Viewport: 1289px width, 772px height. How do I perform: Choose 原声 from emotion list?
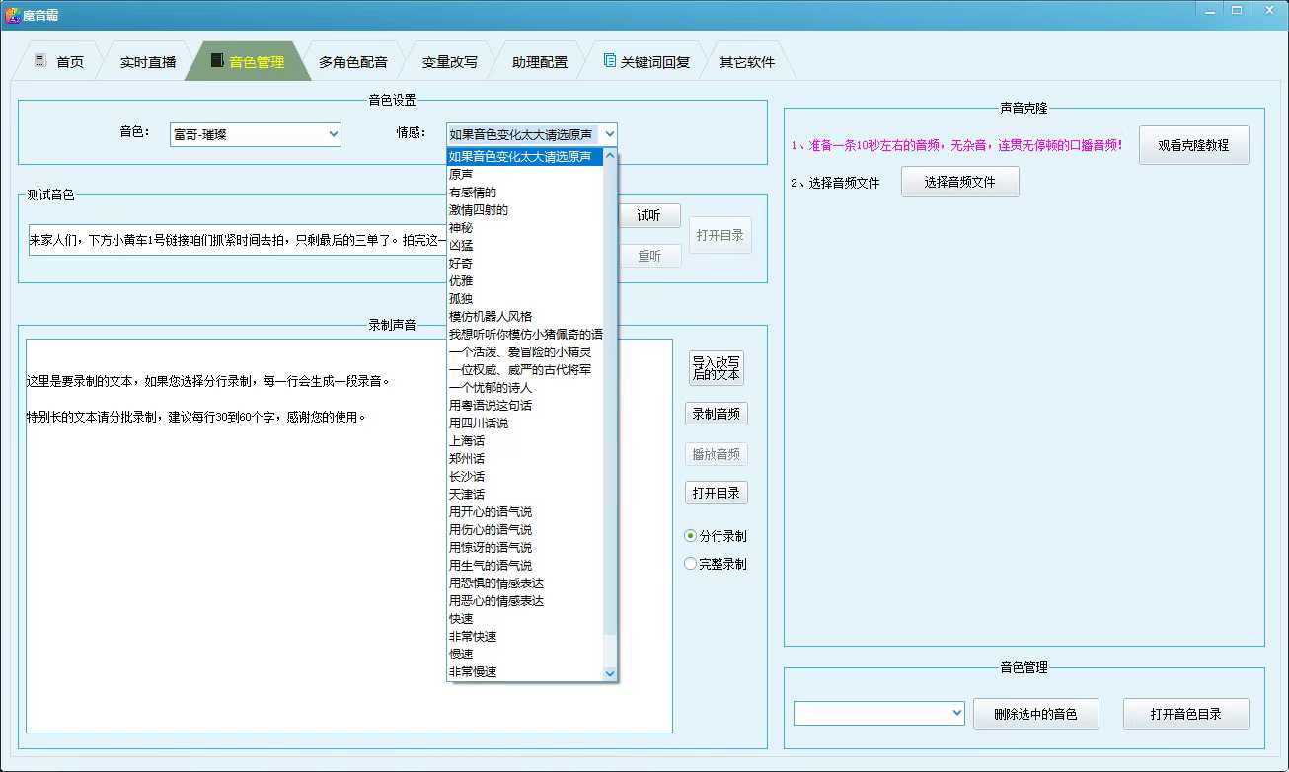(x=525, y=175)
